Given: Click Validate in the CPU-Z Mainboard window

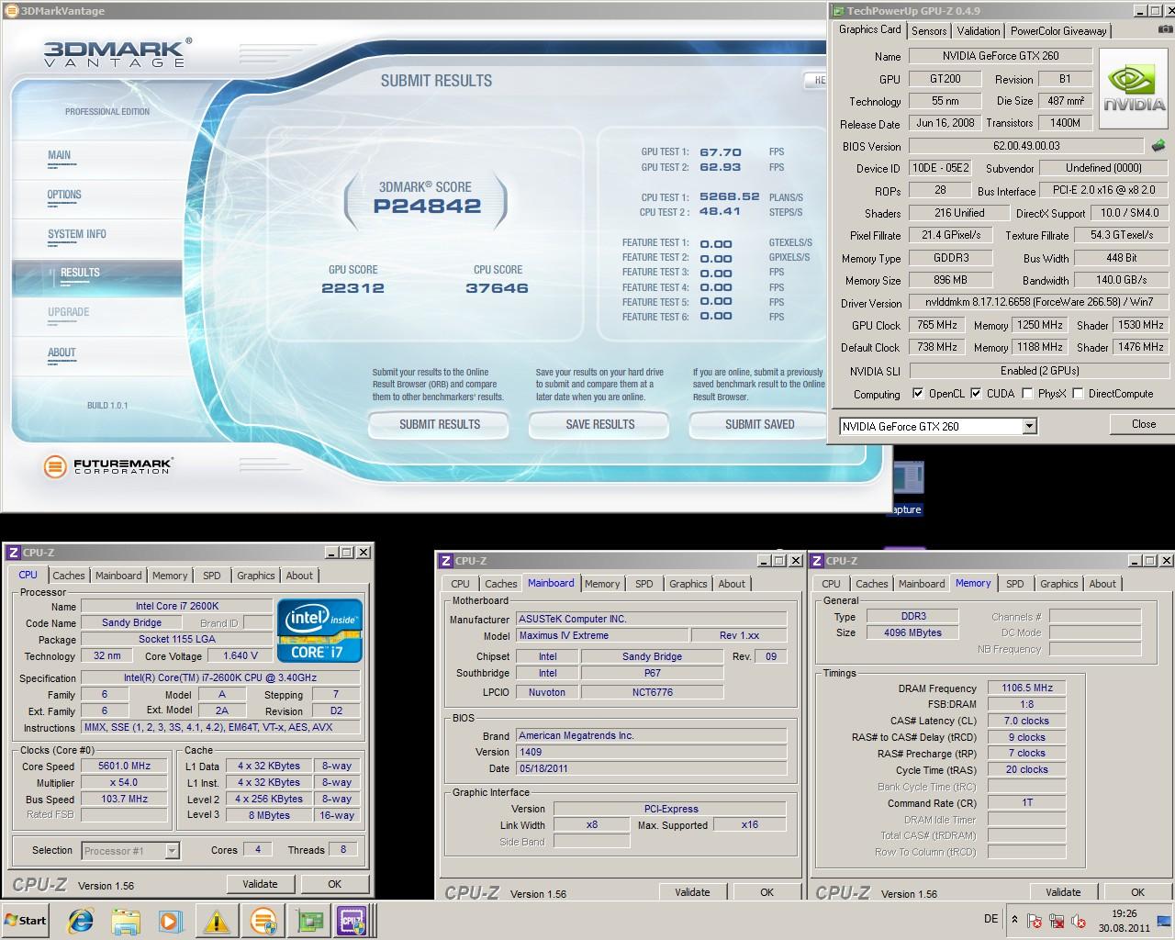Looking at the screenshot, I should click(692, 892).
